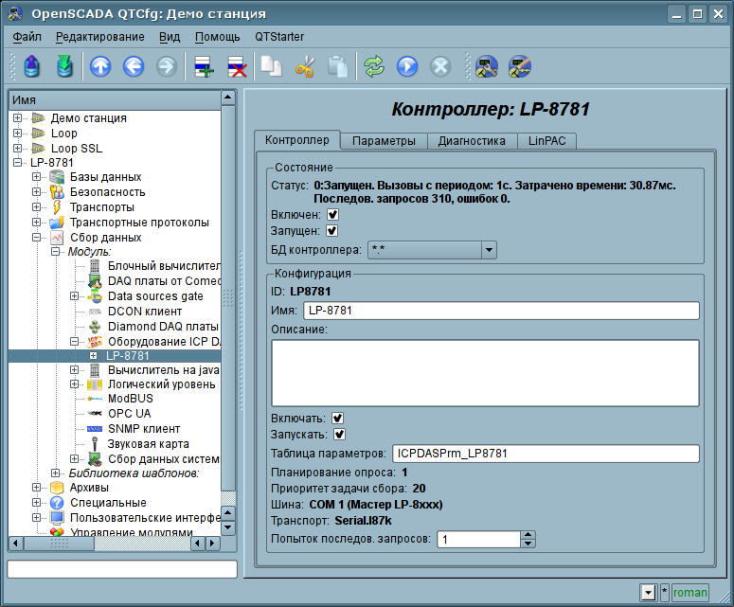Toggle the 'Включен' checkbox in Состояние
Screen dimensions: 734x607
click(x=332, y=215)
